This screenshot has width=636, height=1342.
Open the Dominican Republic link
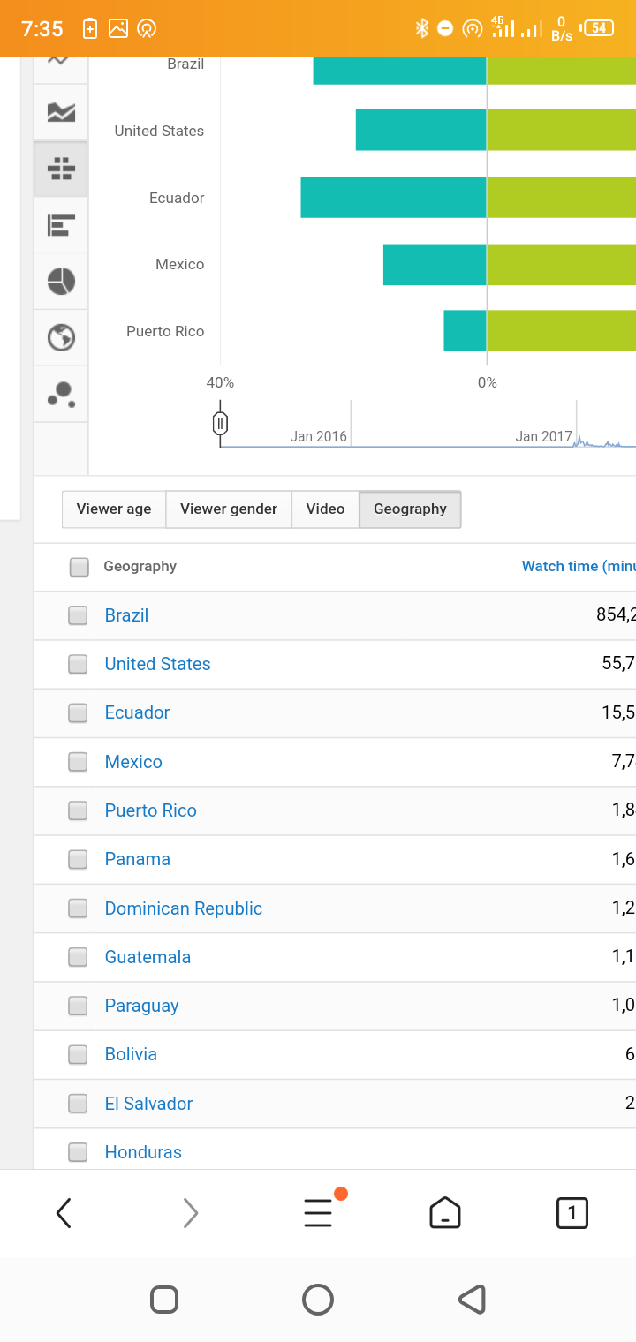(x=184, y=908)
